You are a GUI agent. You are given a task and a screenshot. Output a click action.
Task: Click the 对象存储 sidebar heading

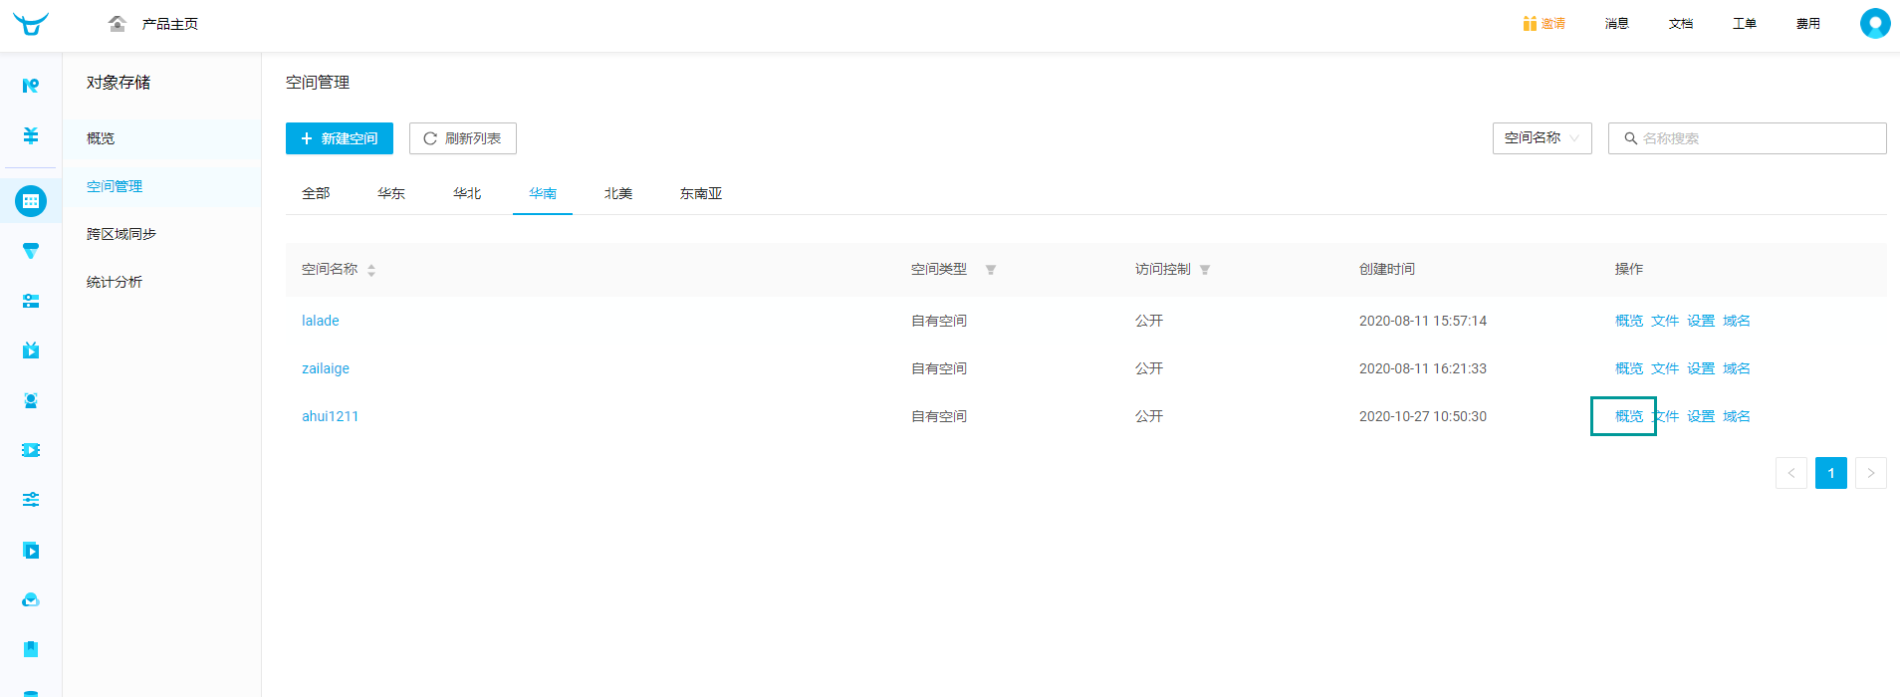pyautogui.click(x=119, y=83)
